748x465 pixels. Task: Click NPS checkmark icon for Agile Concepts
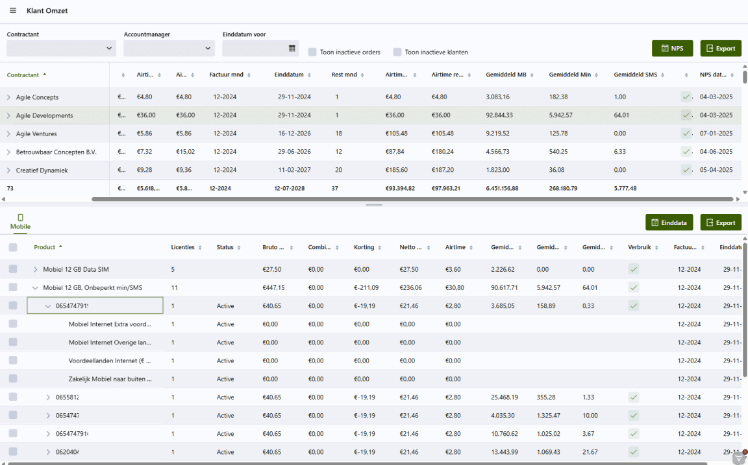686,97
